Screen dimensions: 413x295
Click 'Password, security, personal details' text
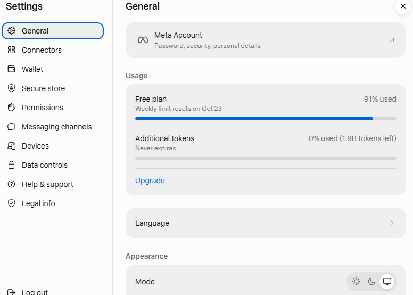point(207,46)
